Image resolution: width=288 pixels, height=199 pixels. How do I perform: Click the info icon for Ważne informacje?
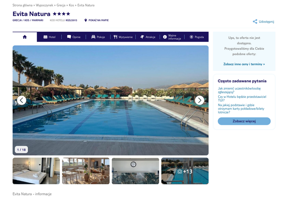[x=165, y=37]
